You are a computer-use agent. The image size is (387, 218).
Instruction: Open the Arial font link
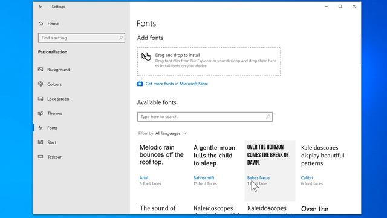coord(144,177)
